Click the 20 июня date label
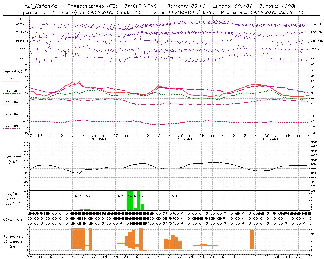The height and width of the screenshot is (259, 324). 98,139
